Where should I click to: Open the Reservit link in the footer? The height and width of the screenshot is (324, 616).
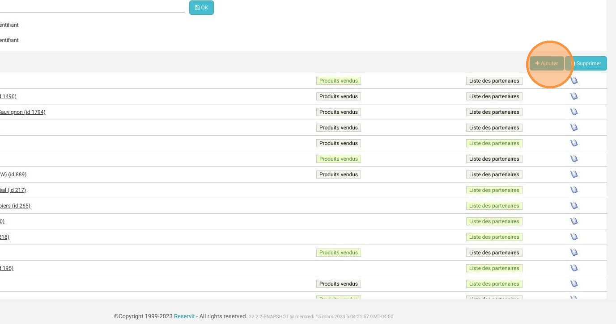coord(184,316)
